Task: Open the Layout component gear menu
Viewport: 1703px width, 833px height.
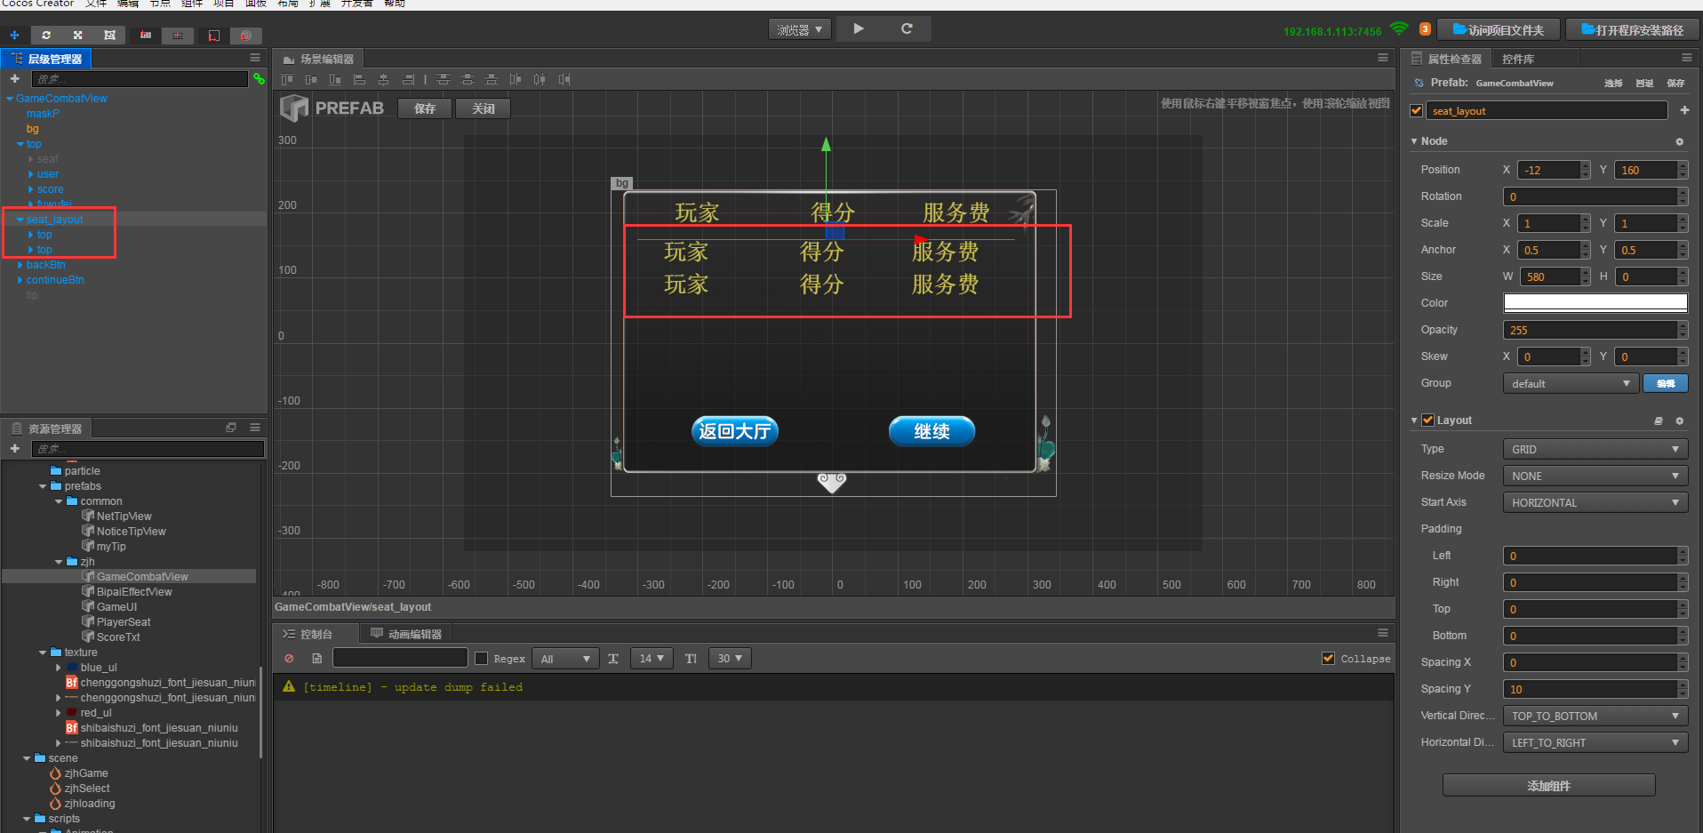Action: point(1679,421)
